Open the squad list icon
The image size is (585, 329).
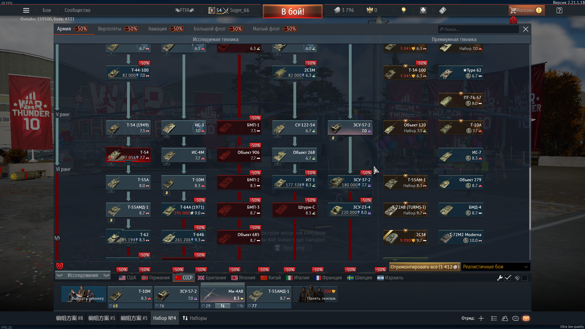point(494,318)
